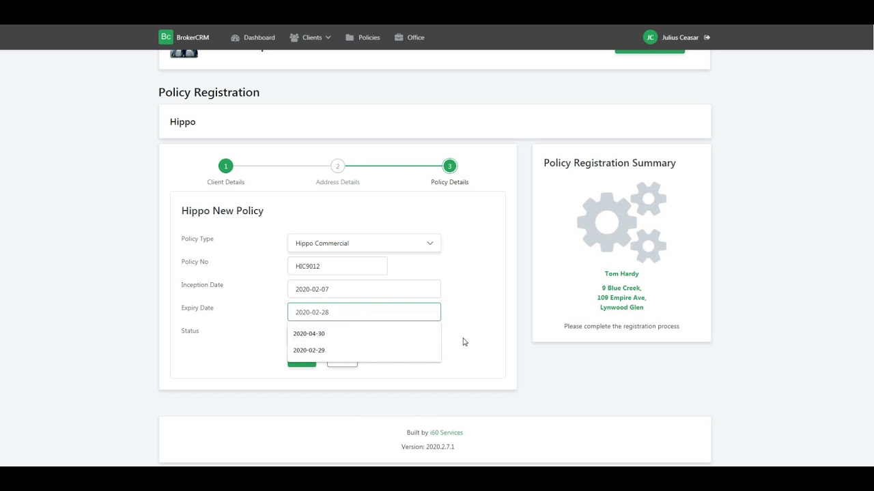The image size is (874, 491).
Task: Click the Inception Date field
Action: pyautogui.click(x=364, y=289)
